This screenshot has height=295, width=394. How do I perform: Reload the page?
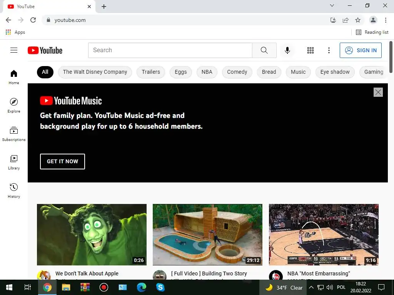[33, 20]
